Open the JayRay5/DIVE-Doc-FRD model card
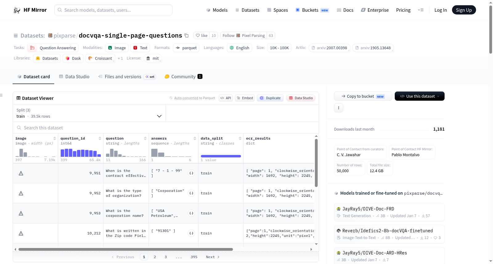The height and width of the screenshot is (264, 493). (389, 212)
